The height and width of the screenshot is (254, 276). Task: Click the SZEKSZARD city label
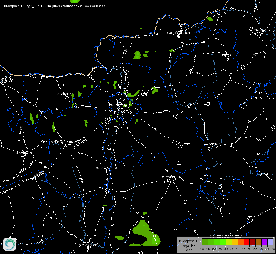pyautogui.click(x=88, y=245)
